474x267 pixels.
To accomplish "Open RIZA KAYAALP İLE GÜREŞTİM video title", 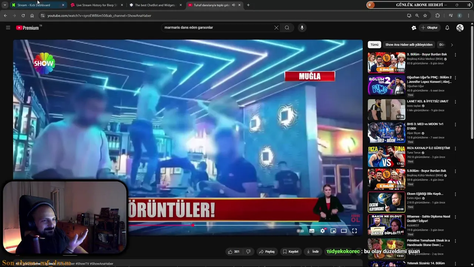I will click(x=428, y=148).
